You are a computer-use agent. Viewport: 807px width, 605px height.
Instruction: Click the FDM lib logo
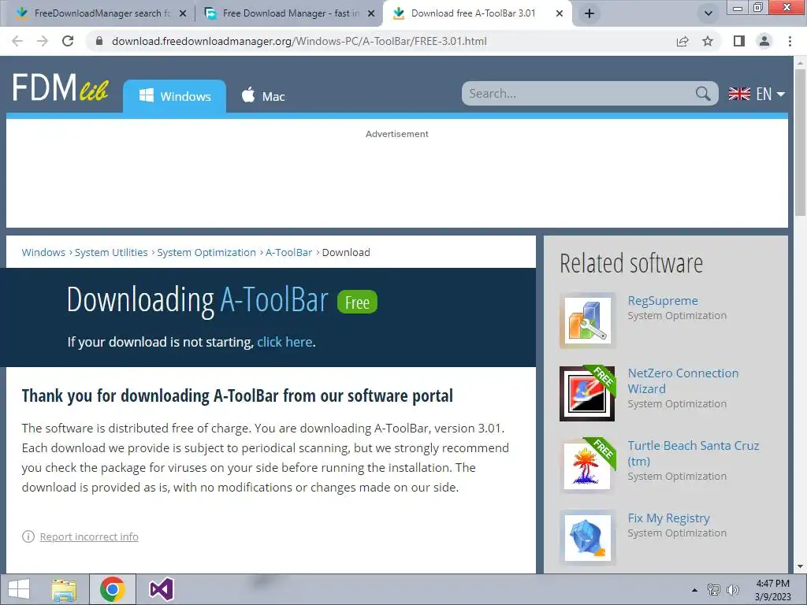click(x=60, y=87)
